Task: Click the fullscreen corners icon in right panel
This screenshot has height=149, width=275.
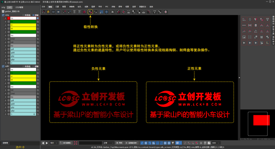Action: [250, 37]
